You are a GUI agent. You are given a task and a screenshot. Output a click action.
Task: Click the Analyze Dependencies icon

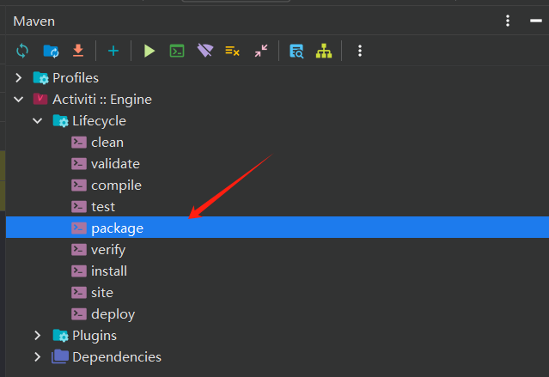click(x=296, y=51)
